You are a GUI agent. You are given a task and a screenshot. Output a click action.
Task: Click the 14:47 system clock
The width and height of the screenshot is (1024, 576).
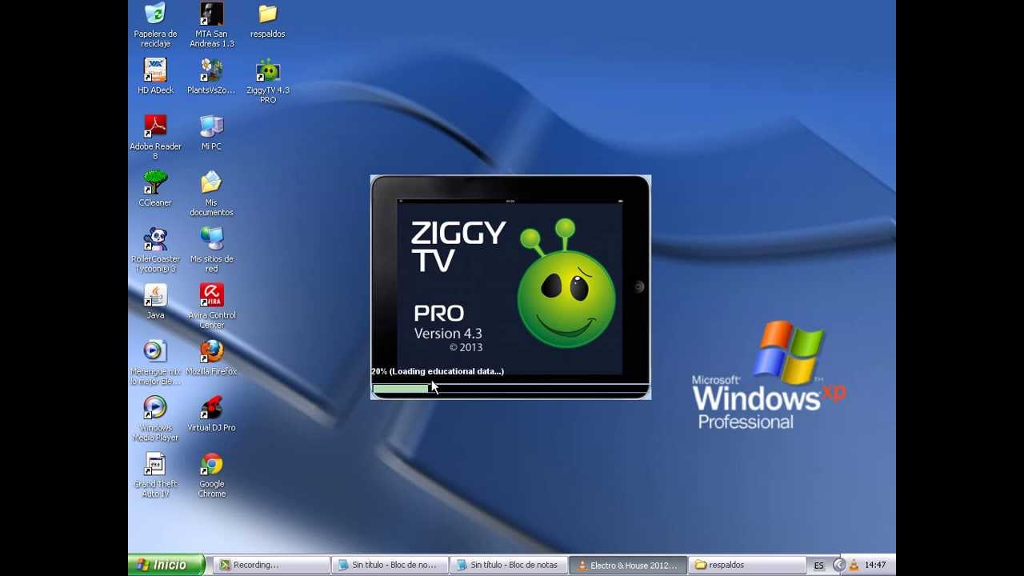(x=875, y=565)
